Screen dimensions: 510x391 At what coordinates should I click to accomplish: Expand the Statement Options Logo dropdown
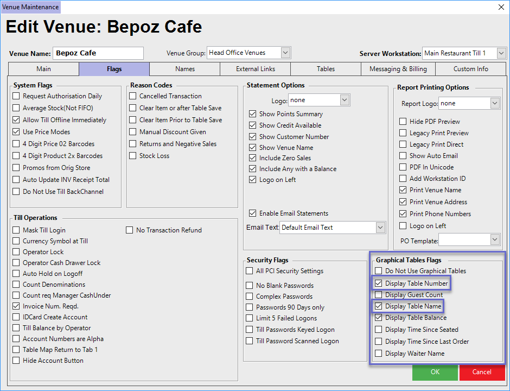click(345, 100)
